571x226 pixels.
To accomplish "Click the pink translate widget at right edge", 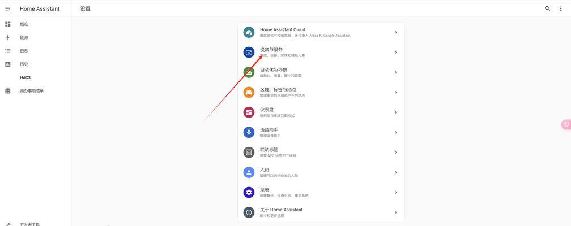I will pos(566,124).
